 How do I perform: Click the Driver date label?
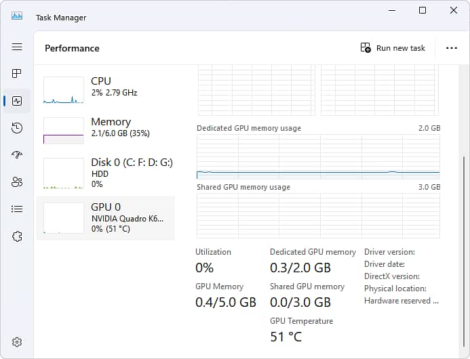point(385,264)
